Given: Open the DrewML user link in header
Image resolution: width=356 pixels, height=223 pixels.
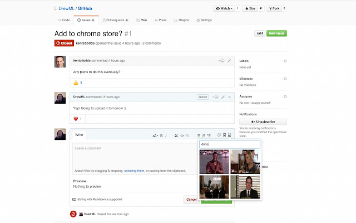Looking at the screenshot, I should click(67, 8).
